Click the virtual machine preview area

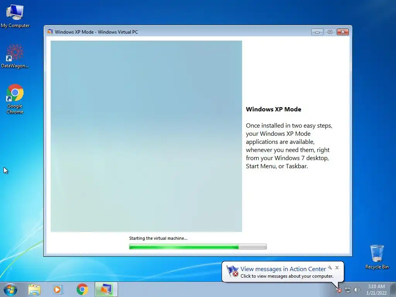146,136
